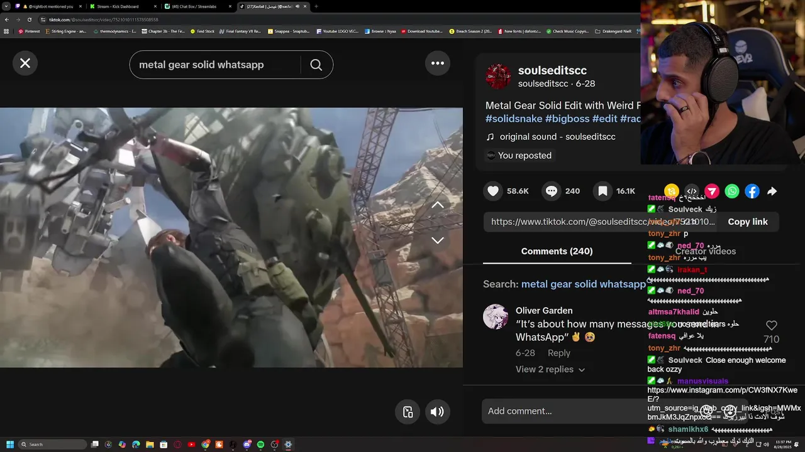Screen dimensions: 805x452
Task: Go to previous video with up chevron
Action: pyautogui.click(x=438, y=205)
